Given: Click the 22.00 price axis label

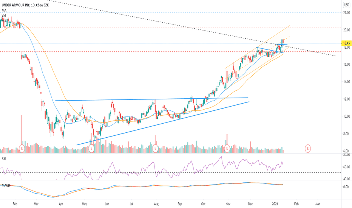Looking at the screenshot, I should point(347,13).
